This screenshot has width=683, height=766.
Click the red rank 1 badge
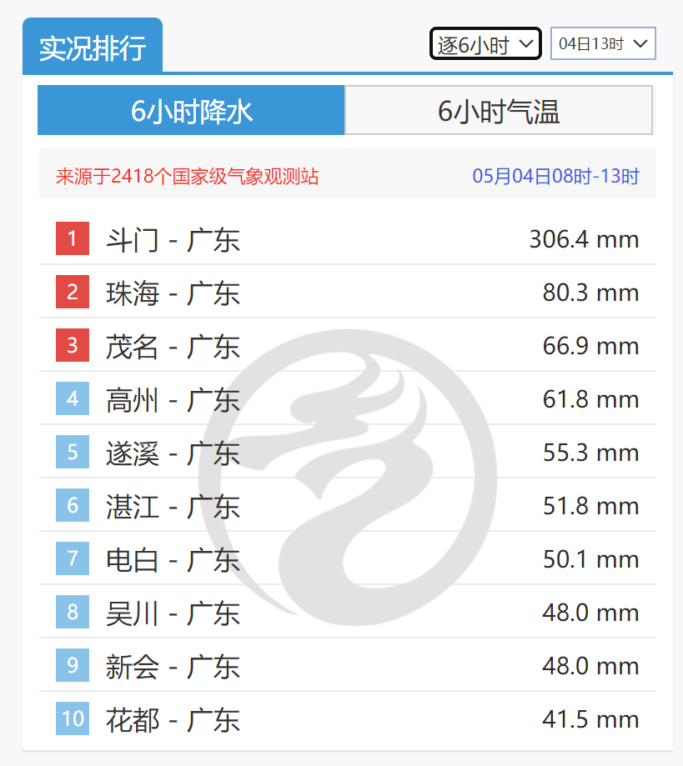click(x=73, y=239)
